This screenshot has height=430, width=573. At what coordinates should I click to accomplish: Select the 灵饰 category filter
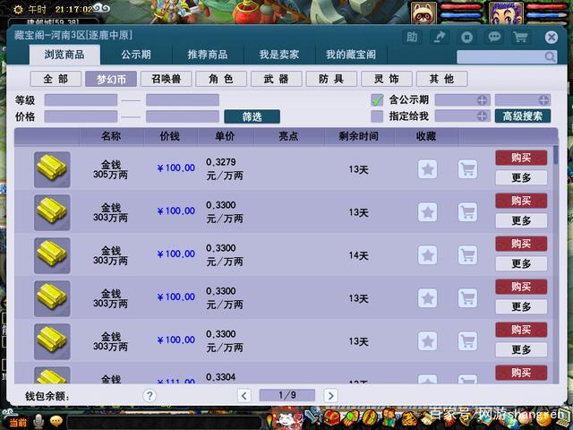387,79
